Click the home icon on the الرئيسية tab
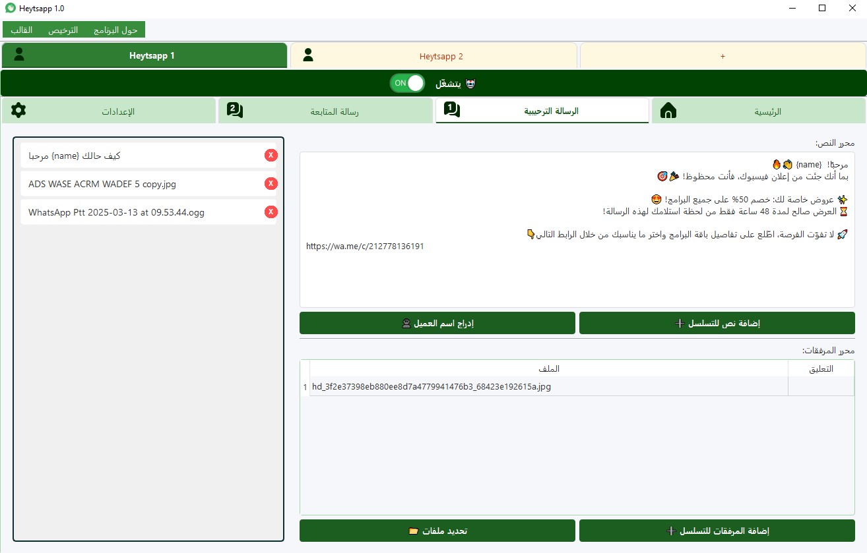 point(668,110)
